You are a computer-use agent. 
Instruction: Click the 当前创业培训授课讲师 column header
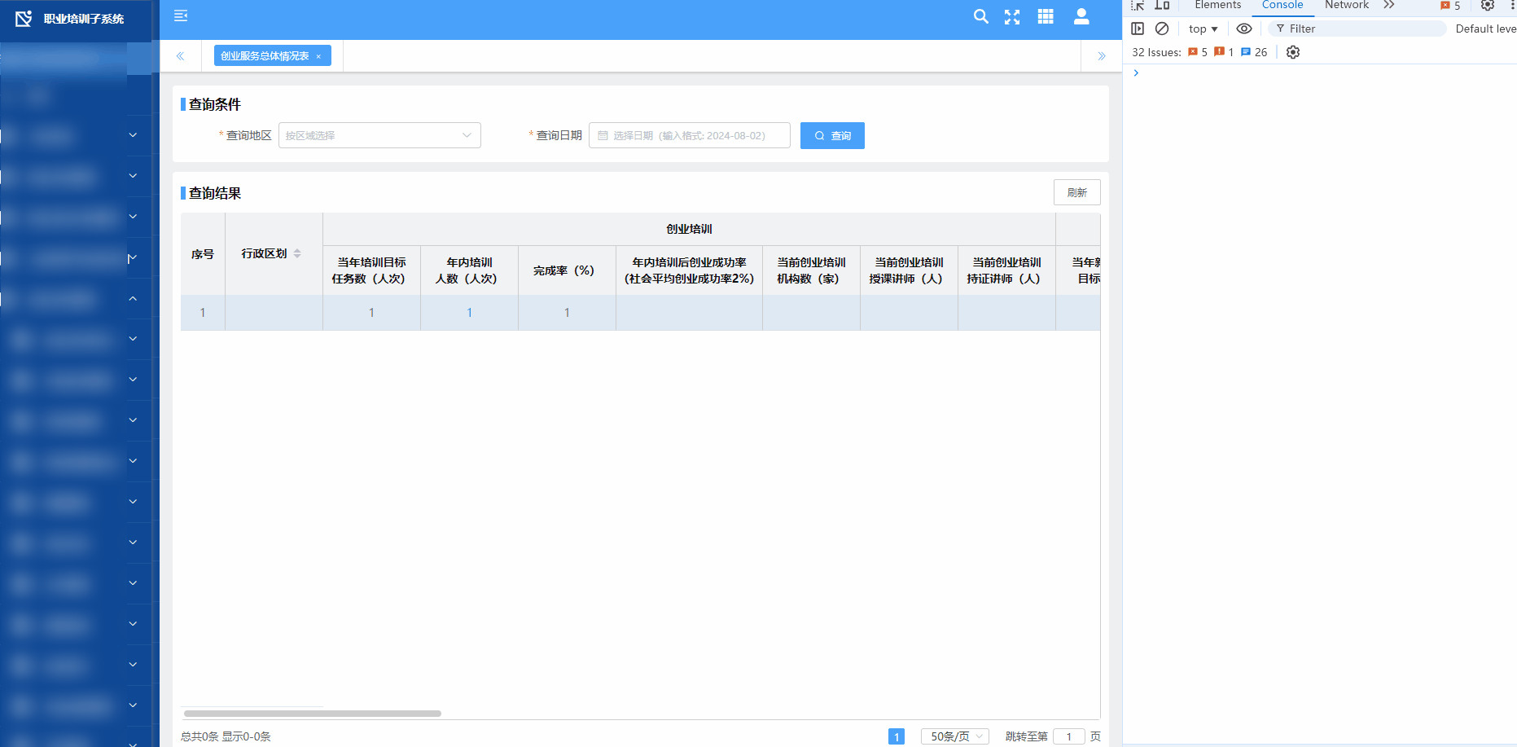point(909,270)
